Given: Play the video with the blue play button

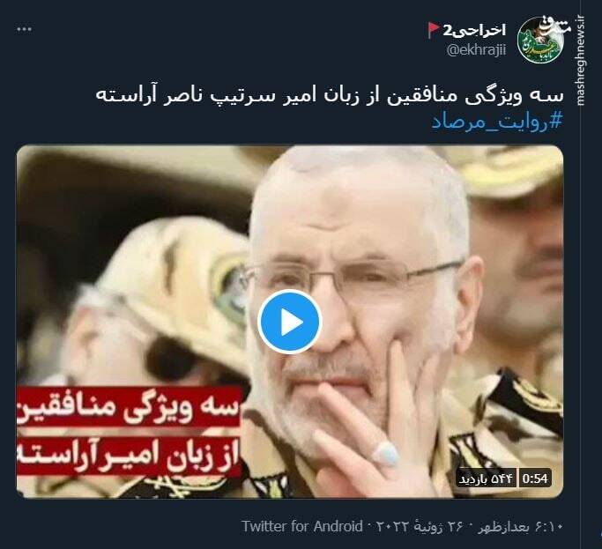Looking at the screenshot, I should coord(289,322).
